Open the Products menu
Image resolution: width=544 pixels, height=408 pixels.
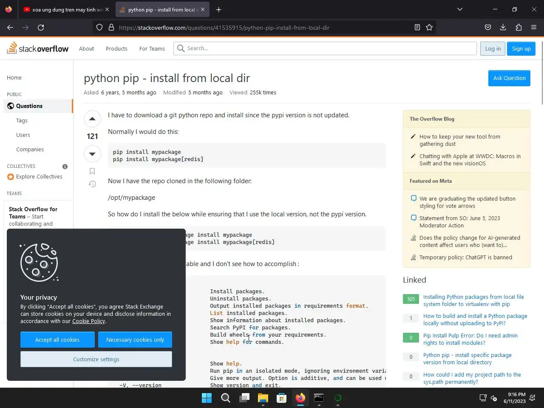tap(116, 48)
